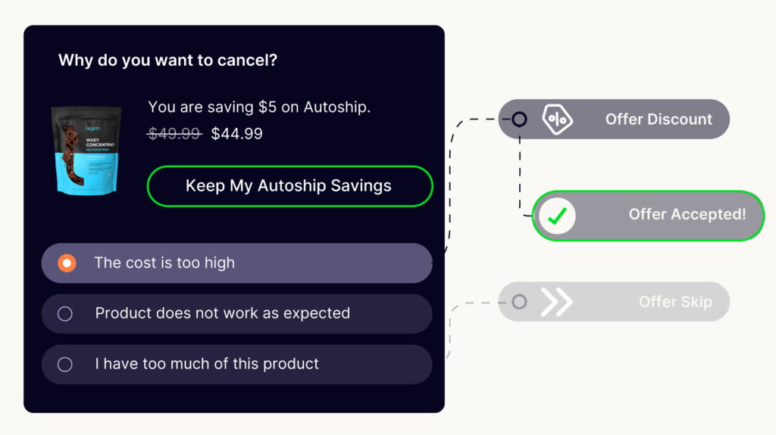Click Keep My Autoship Savings button
Screen dimensions: 776x435
[x=290, y=186]
